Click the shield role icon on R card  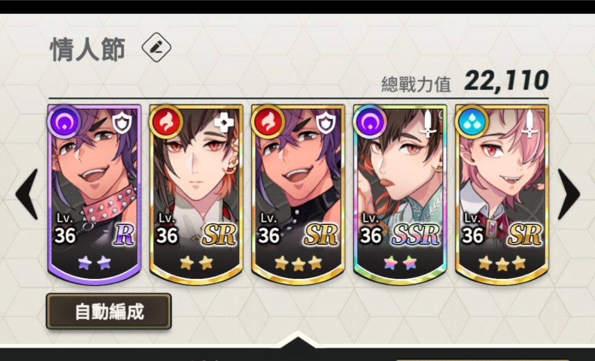pos(122,123)
